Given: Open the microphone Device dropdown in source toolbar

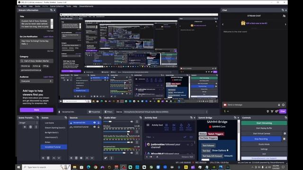Looking at the screenshot, I should 166,112.
